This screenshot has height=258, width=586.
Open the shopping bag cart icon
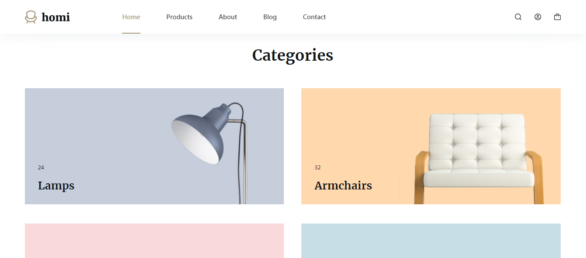click(557, 17)
